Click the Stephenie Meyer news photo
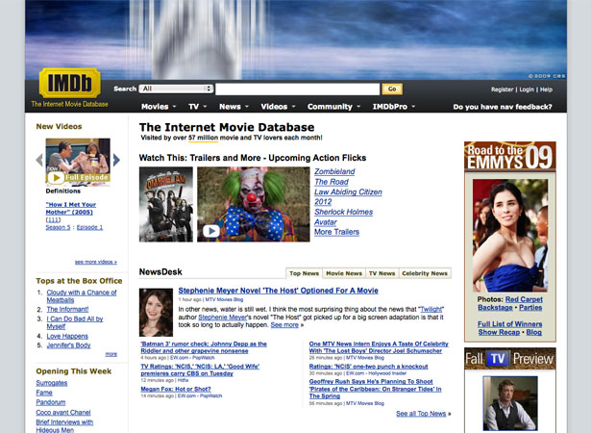Image resolution: width=591 pixels, height=433 pixels. click(156, 312)
